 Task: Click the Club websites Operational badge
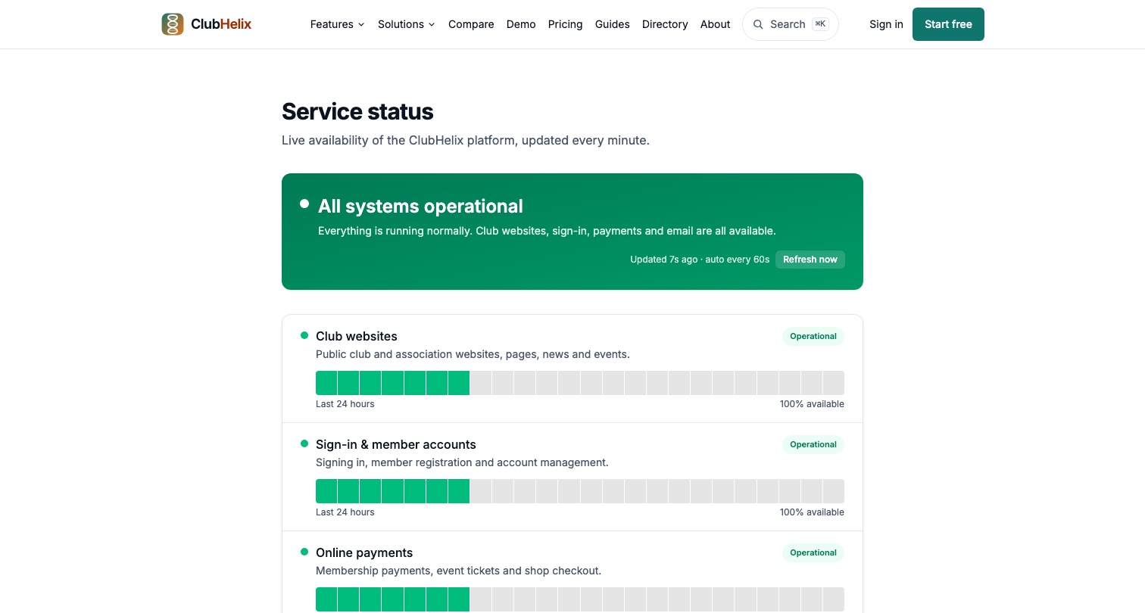point(813,336)
